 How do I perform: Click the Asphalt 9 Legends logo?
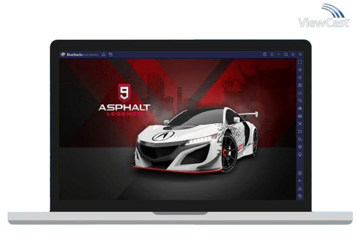125,100
